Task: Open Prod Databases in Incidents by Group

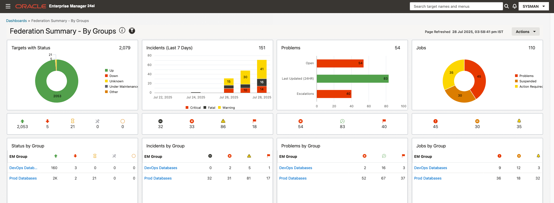Action: [x=158, y=178]
